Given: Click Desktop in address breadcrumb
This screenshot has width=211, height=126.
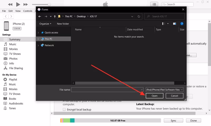Looking at the screenshot, I should [x=81, y=16].
